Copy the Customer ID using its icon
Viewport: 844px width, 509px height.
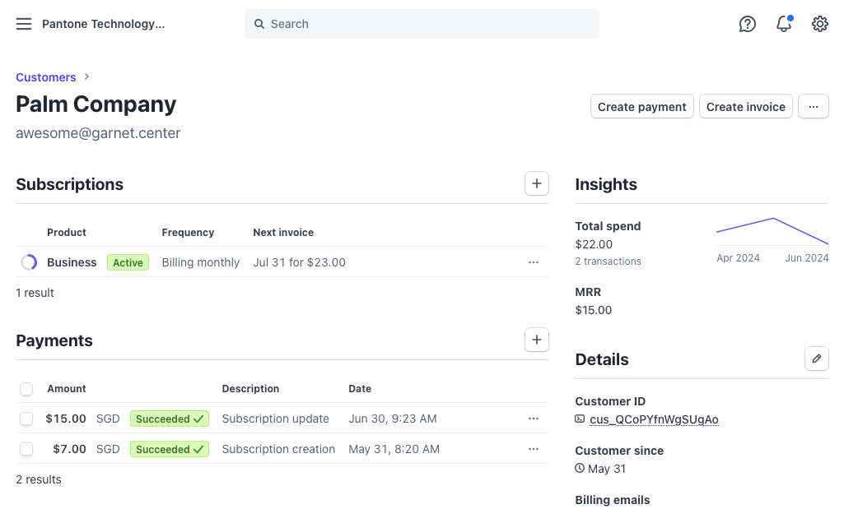pos(579,419)
